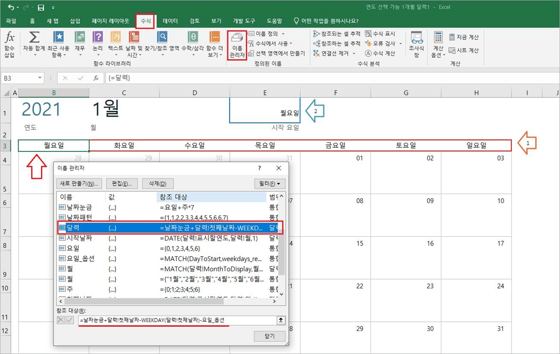Open Customize Quick Access Toolbar dropdown

[53, 7]
